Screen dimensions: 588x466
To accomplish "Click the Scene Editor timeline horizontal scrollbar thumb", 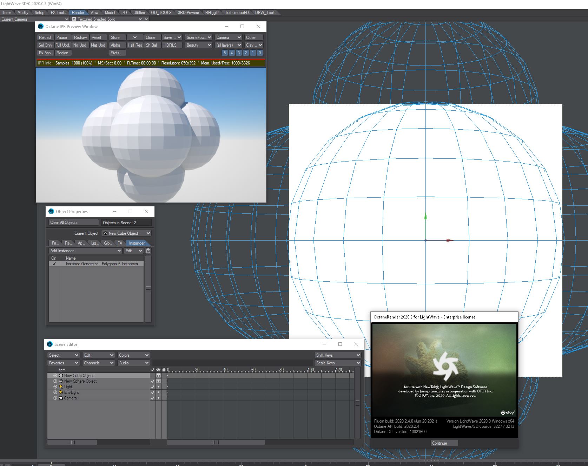I will (216, 443).
